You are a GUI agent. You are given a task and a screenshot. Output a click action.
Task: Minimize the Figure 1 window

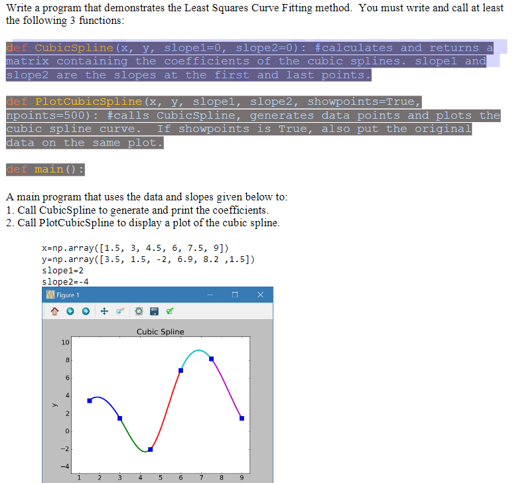210,295
